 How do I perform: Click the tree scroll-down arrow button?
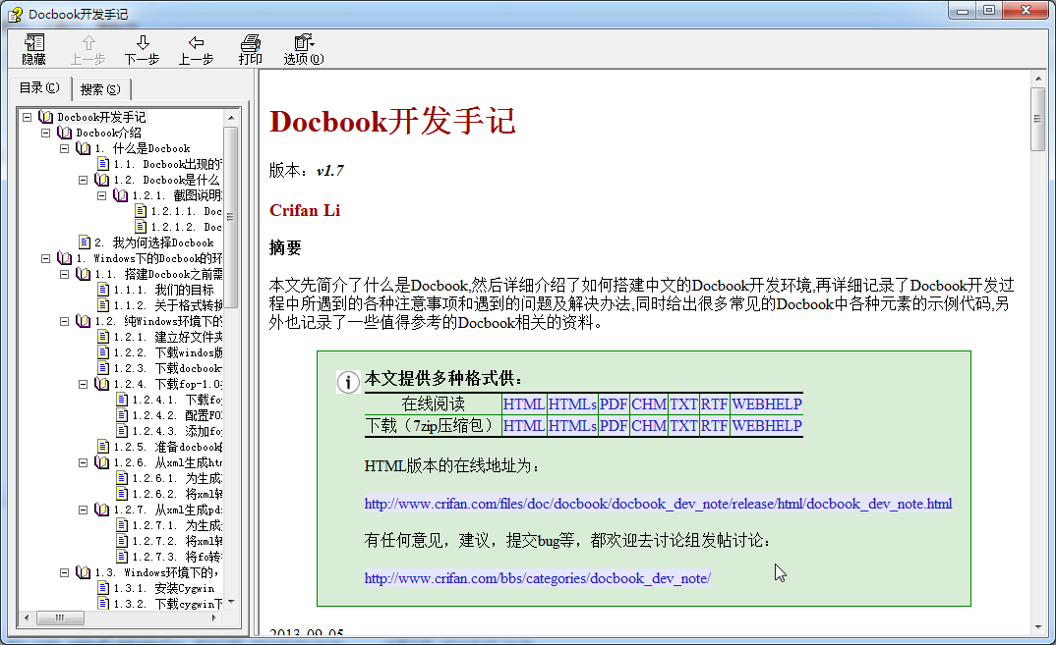pos(231,602)
